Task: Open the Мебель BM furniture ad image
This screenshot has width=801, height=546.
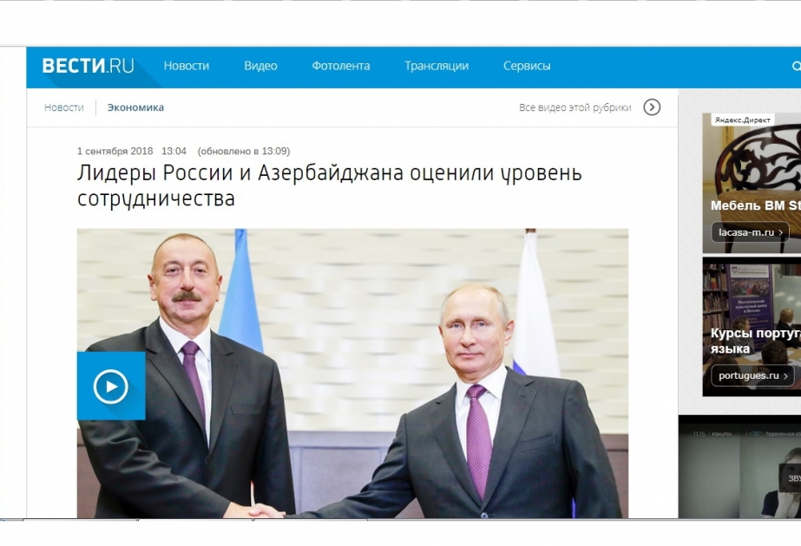Action: 752,183
